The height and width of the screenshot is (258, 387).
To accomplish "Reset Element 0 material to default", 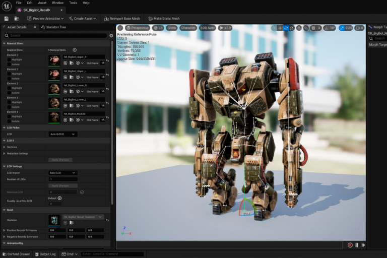I will pos(107,60).
